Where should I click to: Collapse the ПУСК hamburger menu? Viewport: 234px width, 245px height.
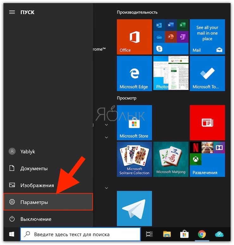pyautogui.click(x=12, y=12)
